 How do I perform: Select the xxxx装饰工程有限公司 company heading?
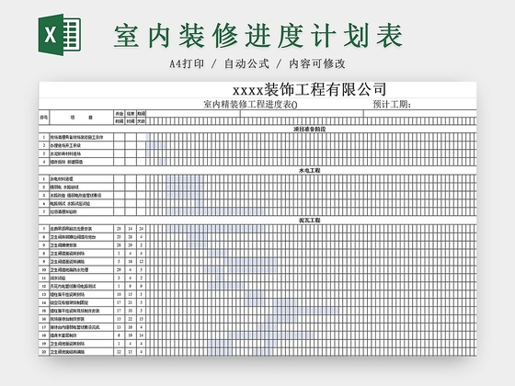click(309, 90)
